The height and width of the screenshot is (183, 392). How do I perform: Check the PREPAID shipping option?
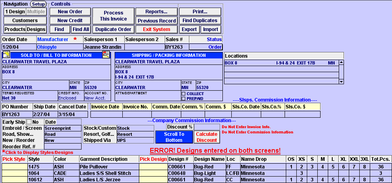[184, 99]
